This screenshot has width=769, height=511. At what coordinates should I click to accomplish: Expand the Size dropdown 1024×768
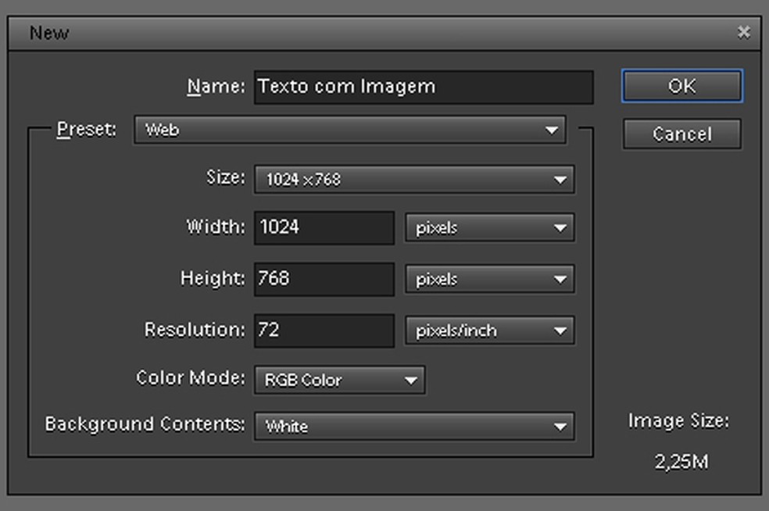(413, 180)
